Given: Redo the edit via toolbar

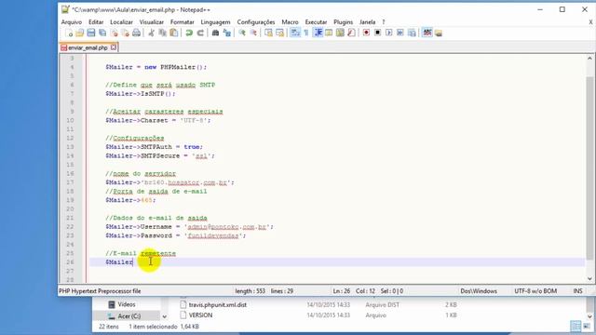Looking at the screenshot, I should 200,33.
